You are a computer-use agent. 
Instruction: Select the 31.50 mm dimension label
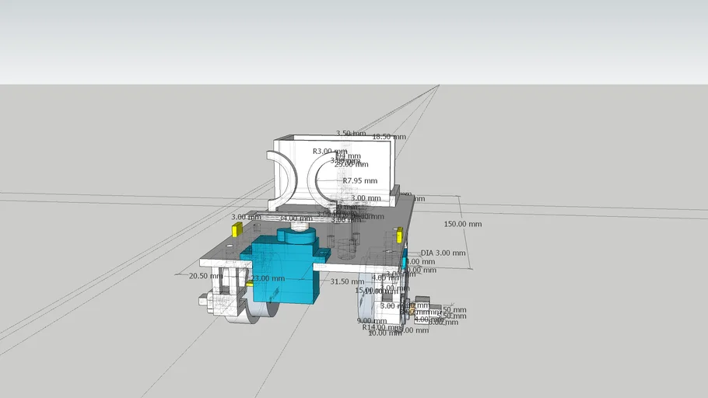pos(347,281)
